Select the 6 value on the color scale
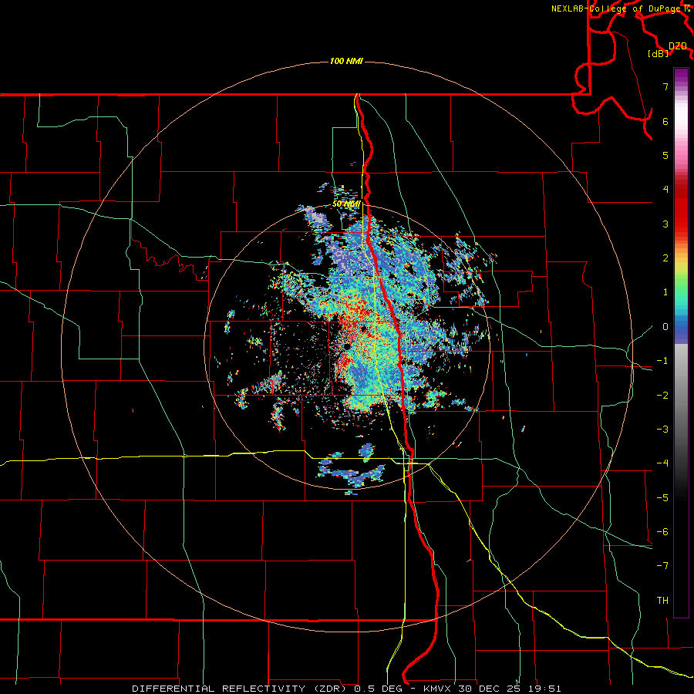Viewport: 694px width, 694px height. tap(665, 121)
